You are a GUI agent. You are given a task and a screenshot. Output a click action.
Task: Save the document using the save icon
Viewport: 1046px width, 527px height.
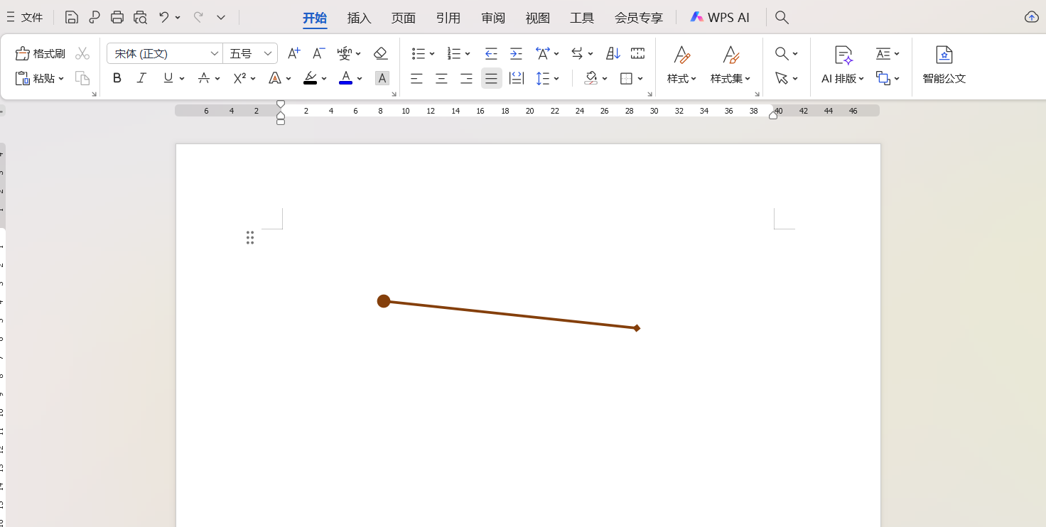tap(71, 17)
